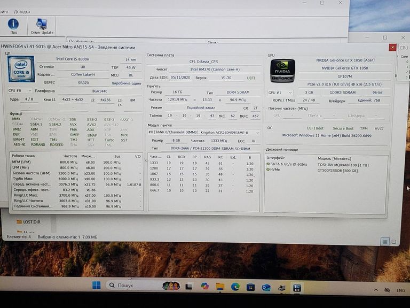Open Microsoft Store from the taskbar
410x308 pixels.
tap(250, 287)
